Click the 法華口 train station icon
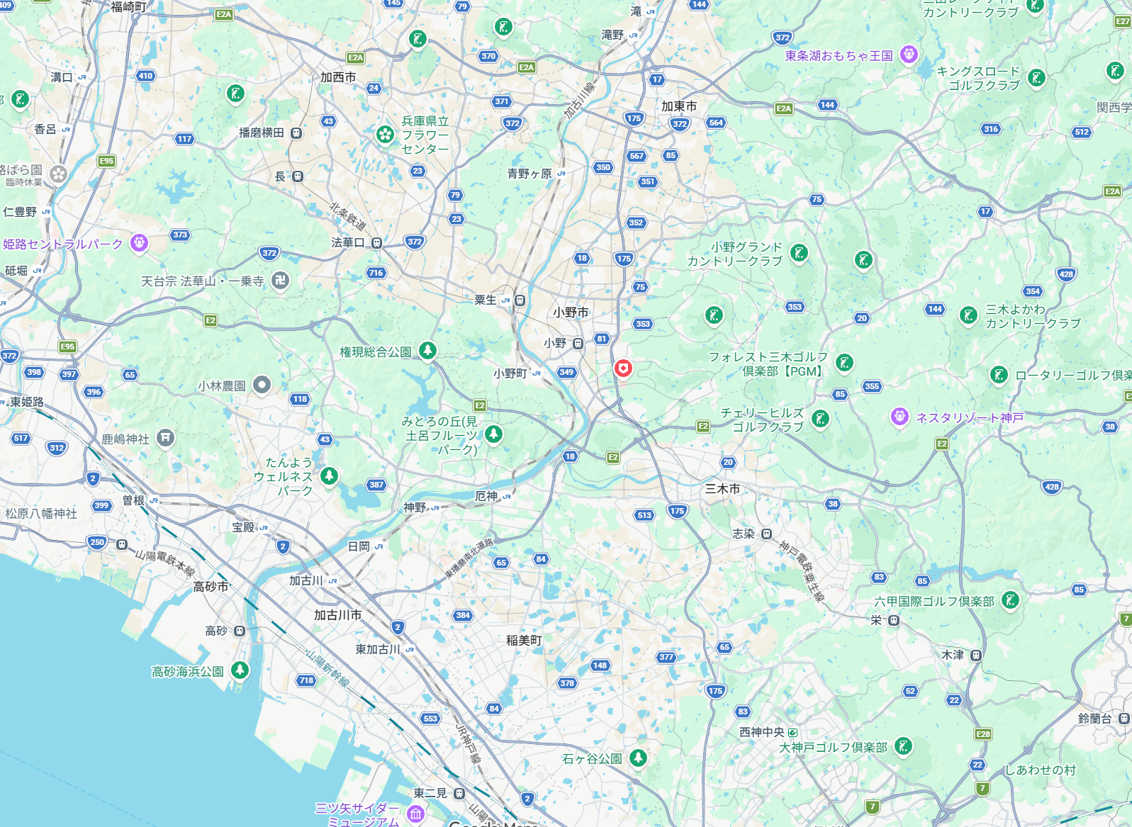The width and height of the screenshot is (1132, 827). coord(377,243)
